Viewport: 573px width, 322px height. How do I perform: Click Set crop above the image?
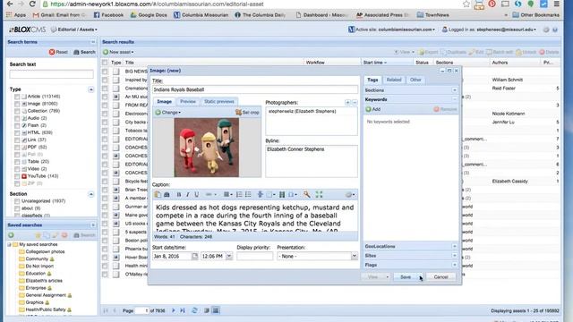point(247,113)
